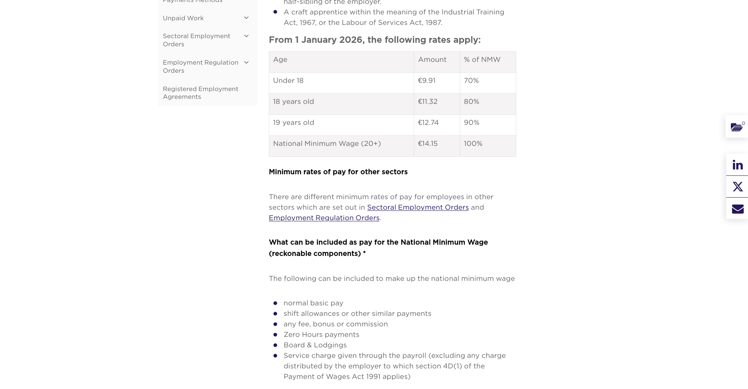This screenshot has width=748, height=389.
Task: Click the €14.15 amount cell
Action: (437, 146)
